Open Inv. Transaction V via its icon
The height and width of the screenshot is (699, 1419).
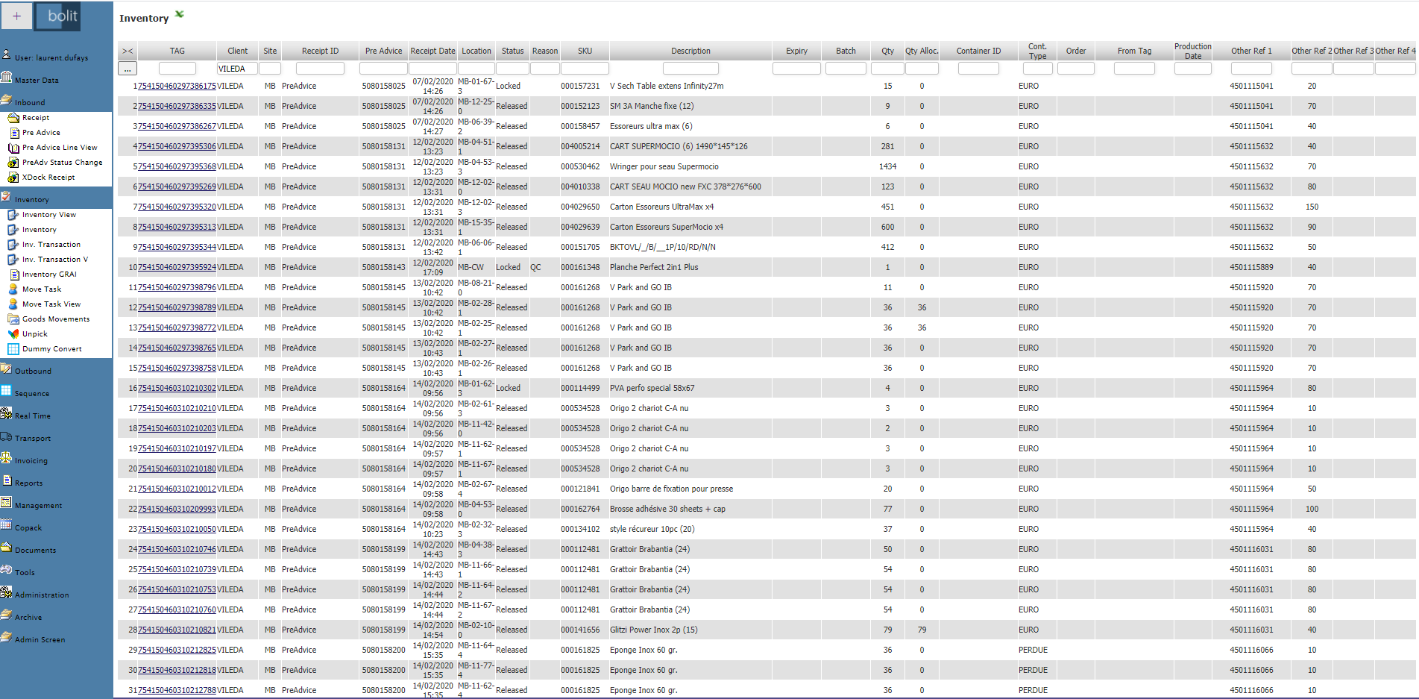click(13, 259)
